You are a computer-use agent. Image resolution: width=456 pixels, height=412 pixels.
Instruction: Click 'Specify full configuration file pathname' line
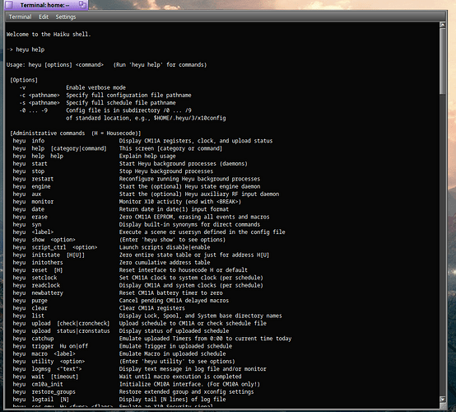(105, 96)
